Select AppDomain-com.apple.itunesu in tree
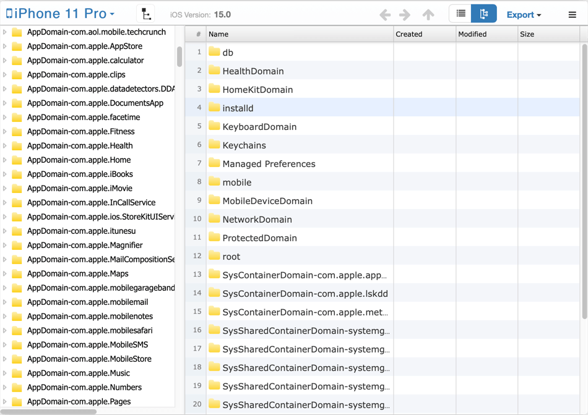The width and height of the screenshot is (588, 415). (x=81, y=231)
